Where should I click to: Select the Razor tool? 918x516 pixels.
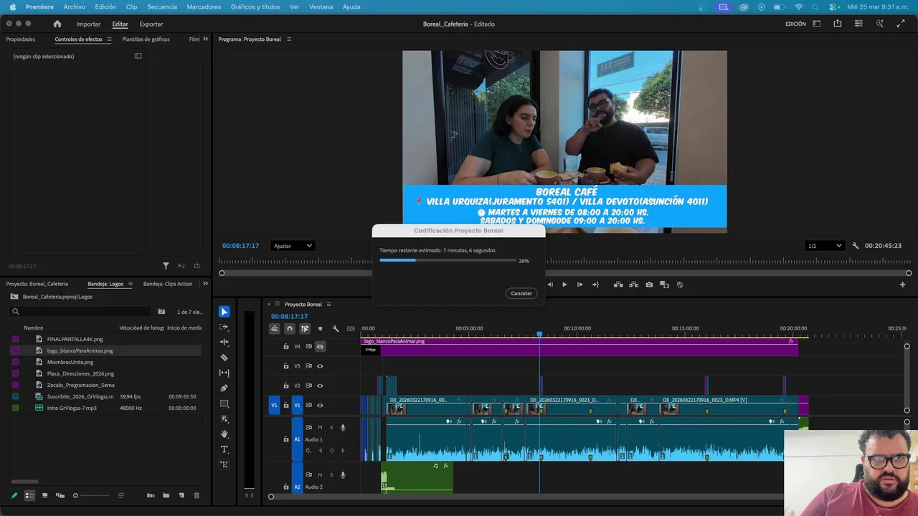224,358
